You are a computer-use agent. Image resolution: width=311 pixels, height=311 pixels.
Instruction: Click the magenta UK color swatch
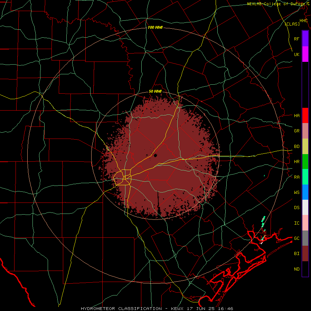coord(305,54)
